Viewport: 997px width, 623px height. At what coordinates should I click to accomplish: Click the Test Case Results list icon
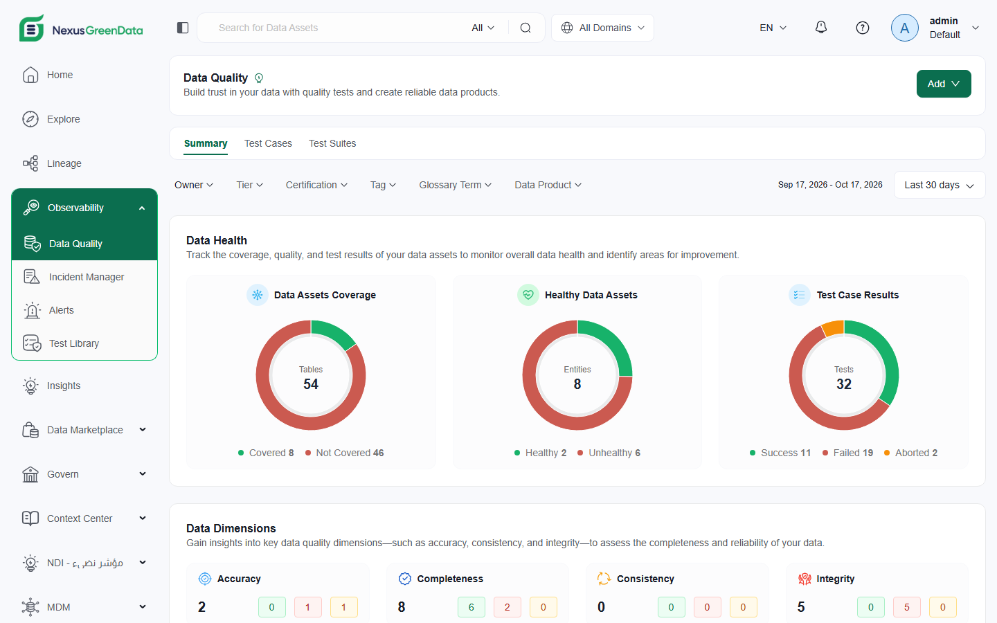point(800,295)
